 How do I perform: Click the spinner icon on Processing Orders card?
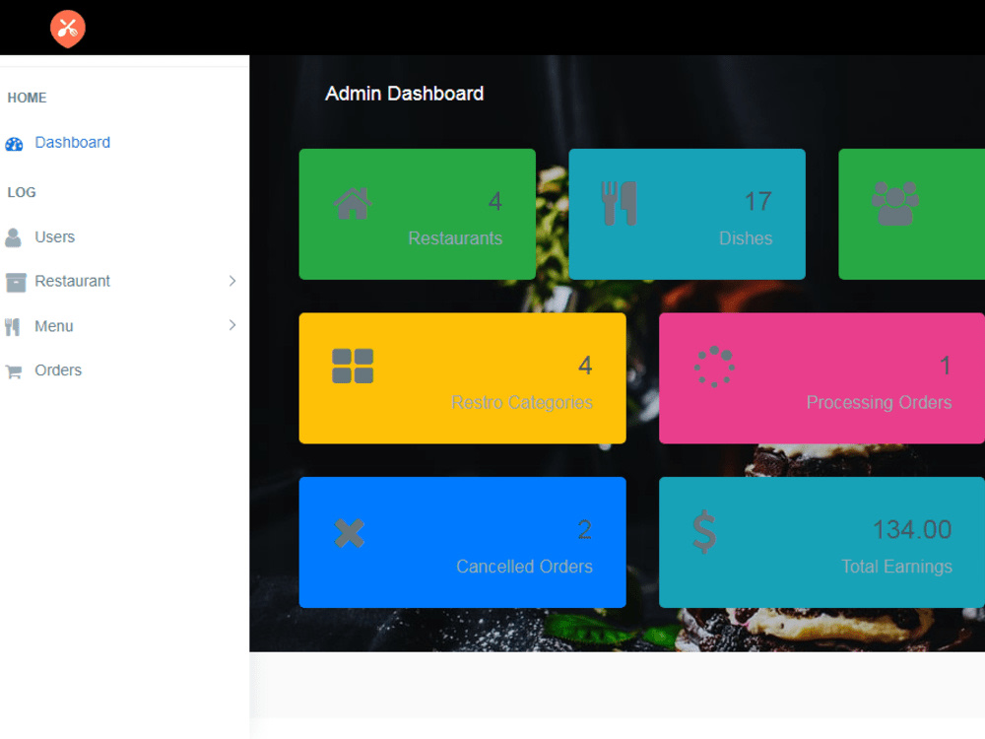click(714, 366)
